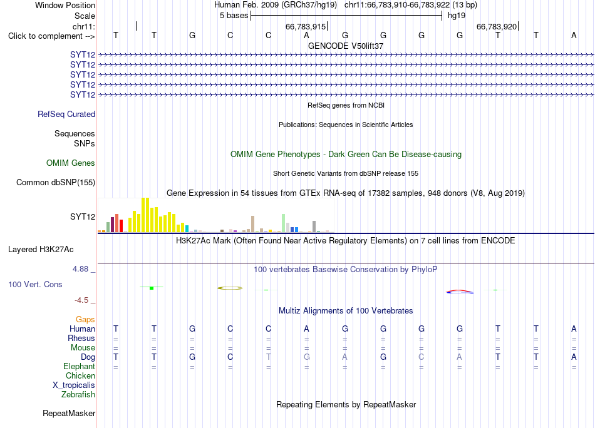
Task: Click the faded T mismatch in the Dog row
Action: click(x=268, y=357)
